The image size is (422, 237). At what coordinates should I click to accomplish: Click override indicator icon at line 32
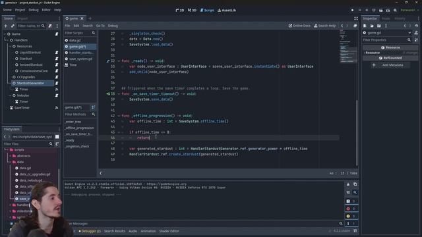(x=108, y=61)
